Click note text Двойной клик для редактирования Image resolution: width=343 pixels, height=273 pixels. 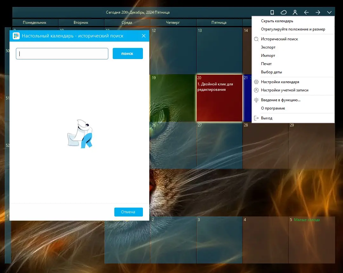coord(215,87)
